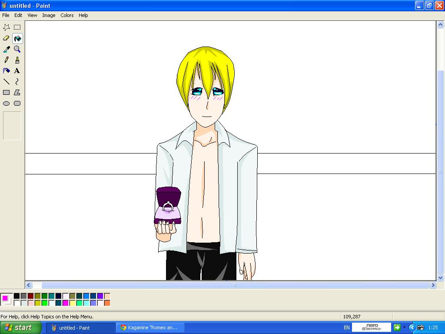Viewport: 445px width, 334px height.
Task: Select the magenta swatch in the palette grid
Action: click(x=66, y=303)
